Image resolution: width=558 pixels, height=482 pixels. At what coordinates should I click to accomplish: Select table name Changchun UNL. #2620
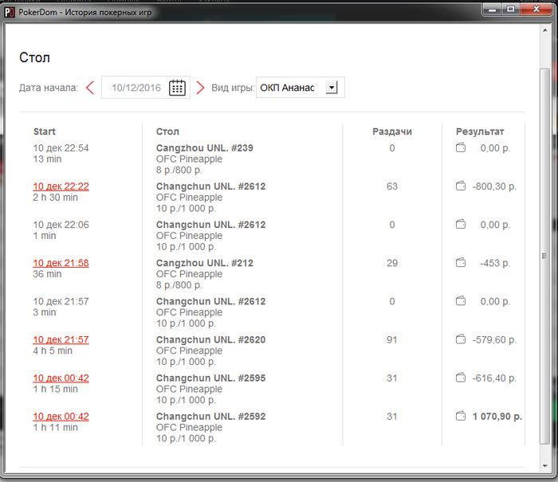click(x=210, y=340)
